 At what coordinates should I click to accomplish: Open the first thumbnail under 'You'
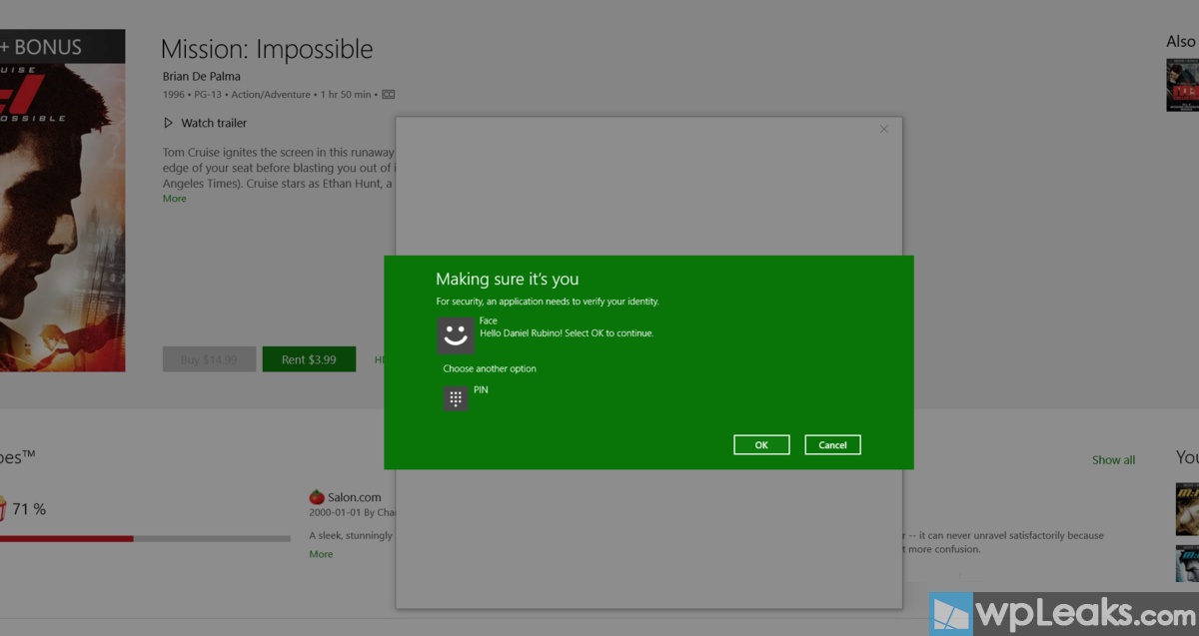tap(1187, 509)
